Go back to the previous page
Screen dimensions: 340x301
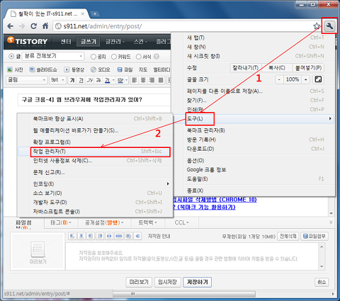pyautogui.click(x=10, y=26)
